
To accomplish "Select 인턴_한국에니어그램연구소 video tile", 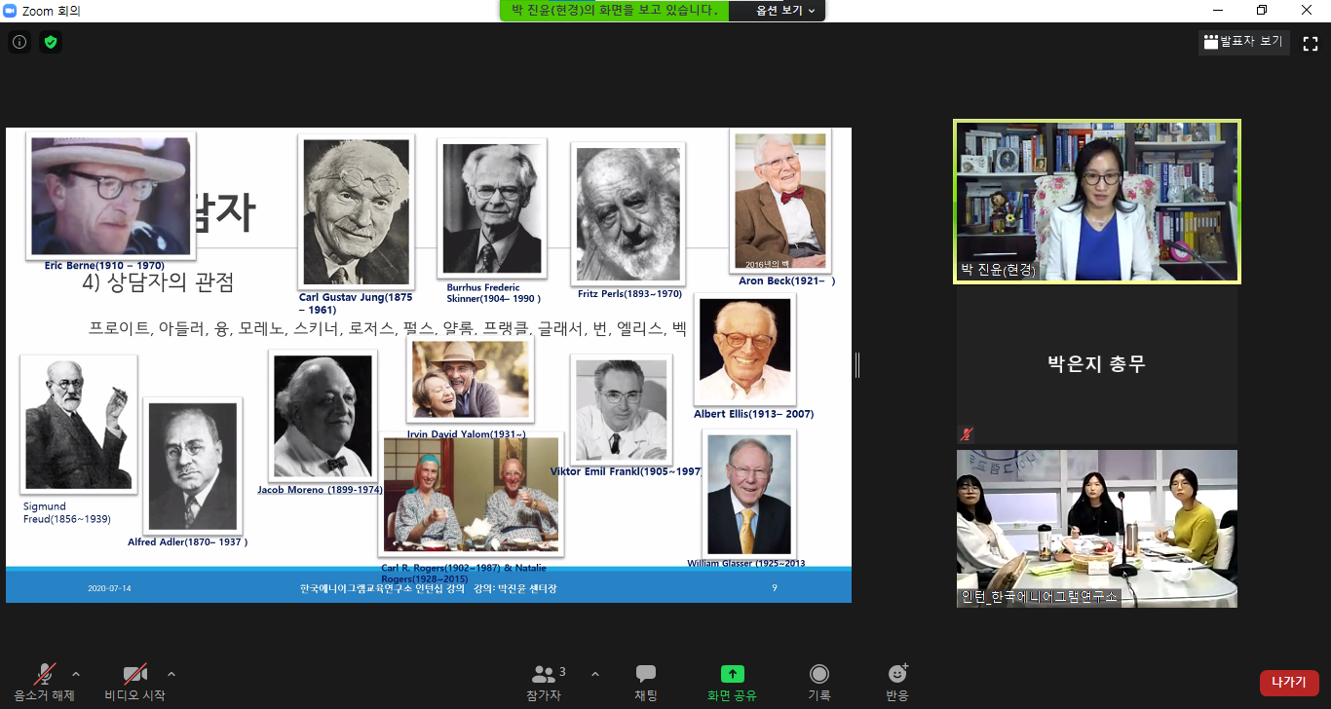I will click(x=1097, y=528).
